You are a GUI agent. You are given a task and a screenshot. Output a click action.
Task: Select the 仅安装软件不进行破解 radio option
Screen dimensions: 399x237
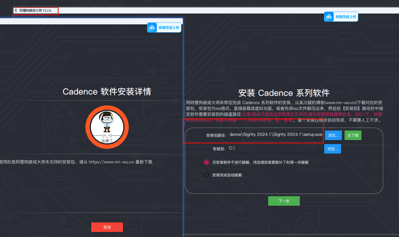click(x=207, y=162)
